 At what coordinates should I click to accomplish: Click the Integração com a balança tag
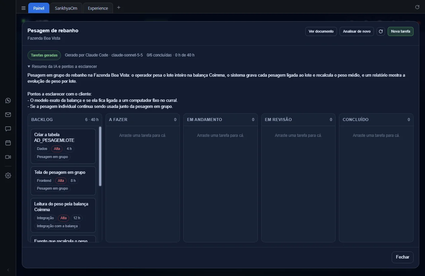pyautogui.click(x=57, y=226)
